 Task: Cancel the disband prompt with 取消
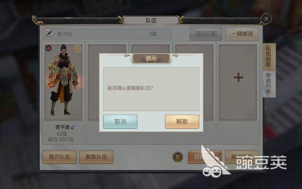120,121
